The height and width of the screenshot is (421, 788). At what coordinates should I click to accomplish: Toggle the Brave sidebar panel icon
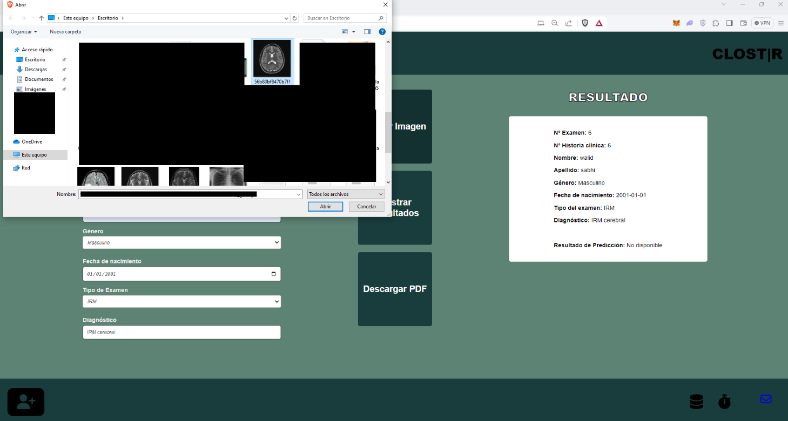point(729,23)
